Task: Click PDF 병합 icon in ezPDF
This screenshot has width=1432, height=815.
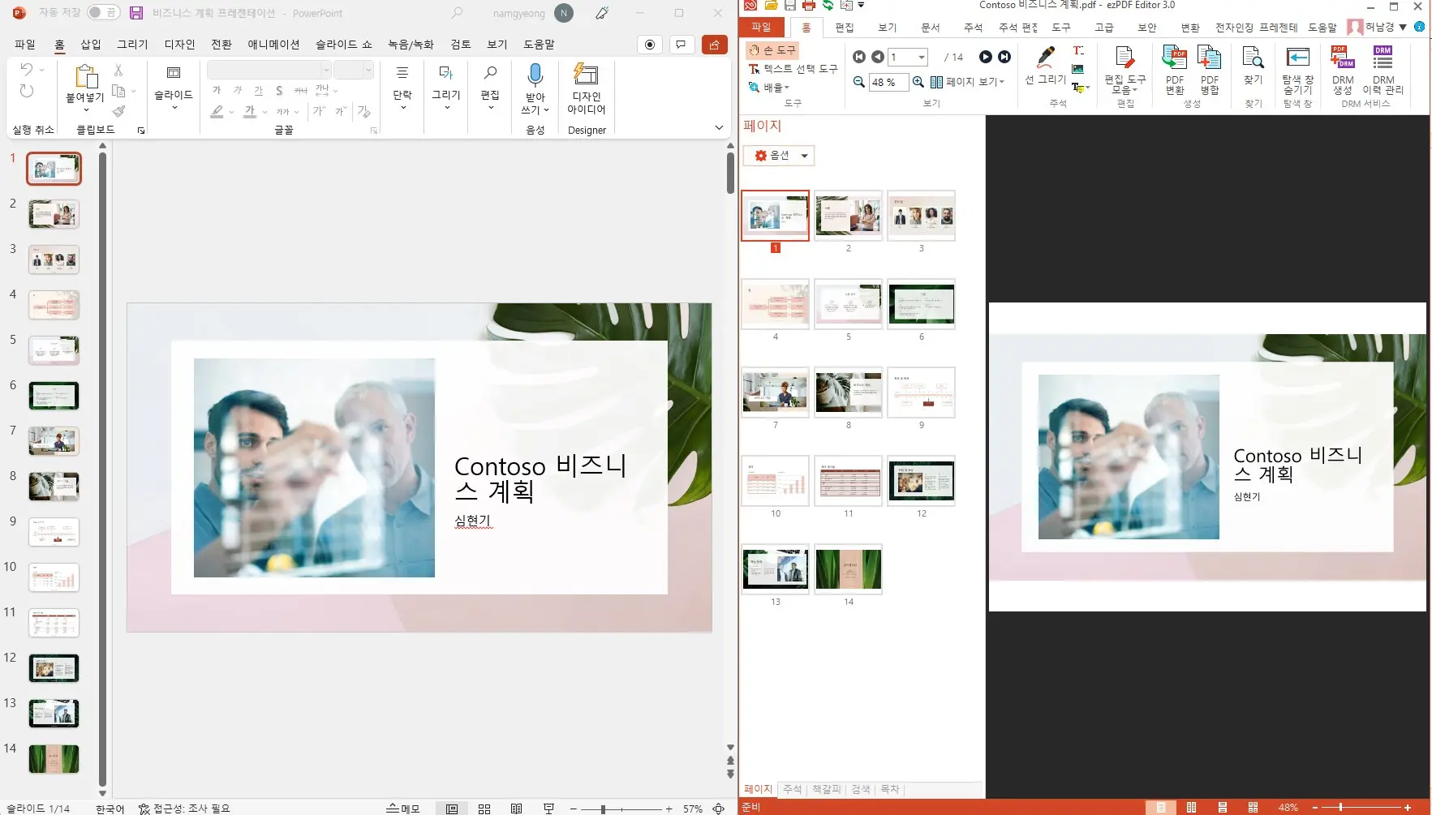Action: tap(1210, 71)
